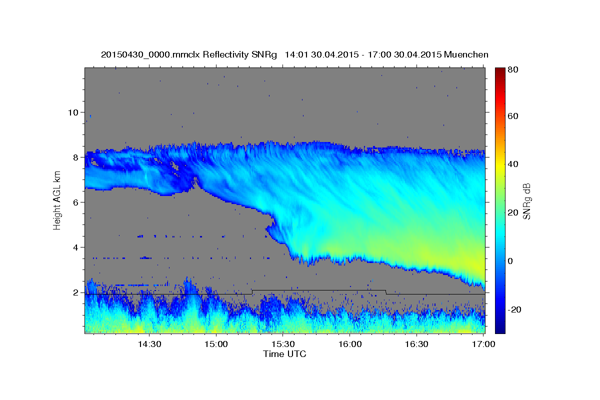Click the 14:30 time tick label
Image resolution: width=600 pixels, height=400 pixels.
149,344
